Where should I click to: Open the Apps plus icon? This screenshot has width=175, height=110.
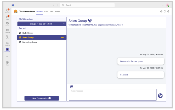tap(7, 63)
